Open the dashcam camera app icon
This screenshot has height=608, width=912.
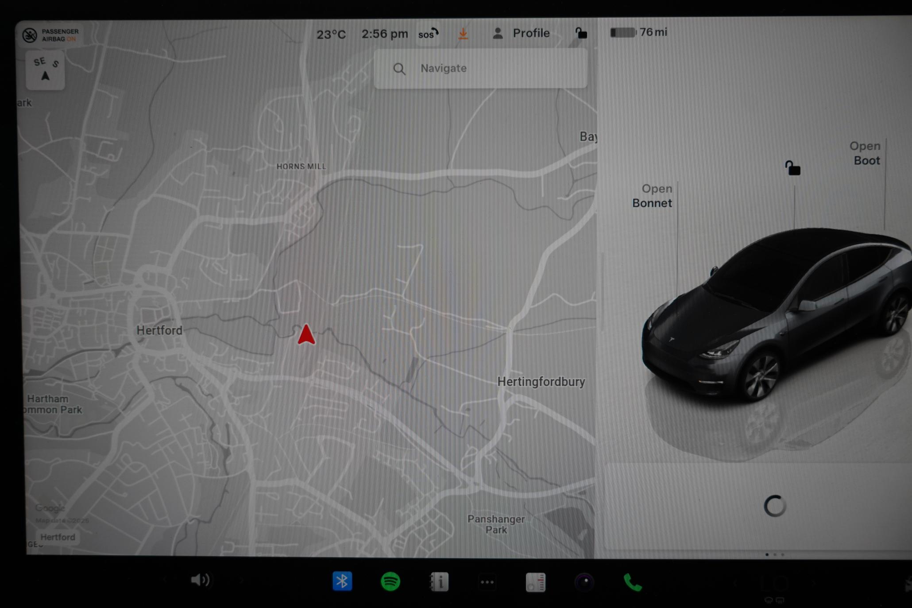pos(584,582)
